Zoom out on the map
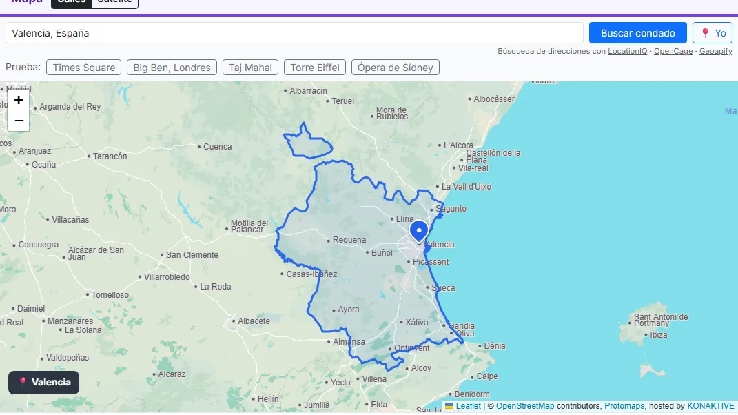Viewport: 738px width, 415px height. (19, 121)
